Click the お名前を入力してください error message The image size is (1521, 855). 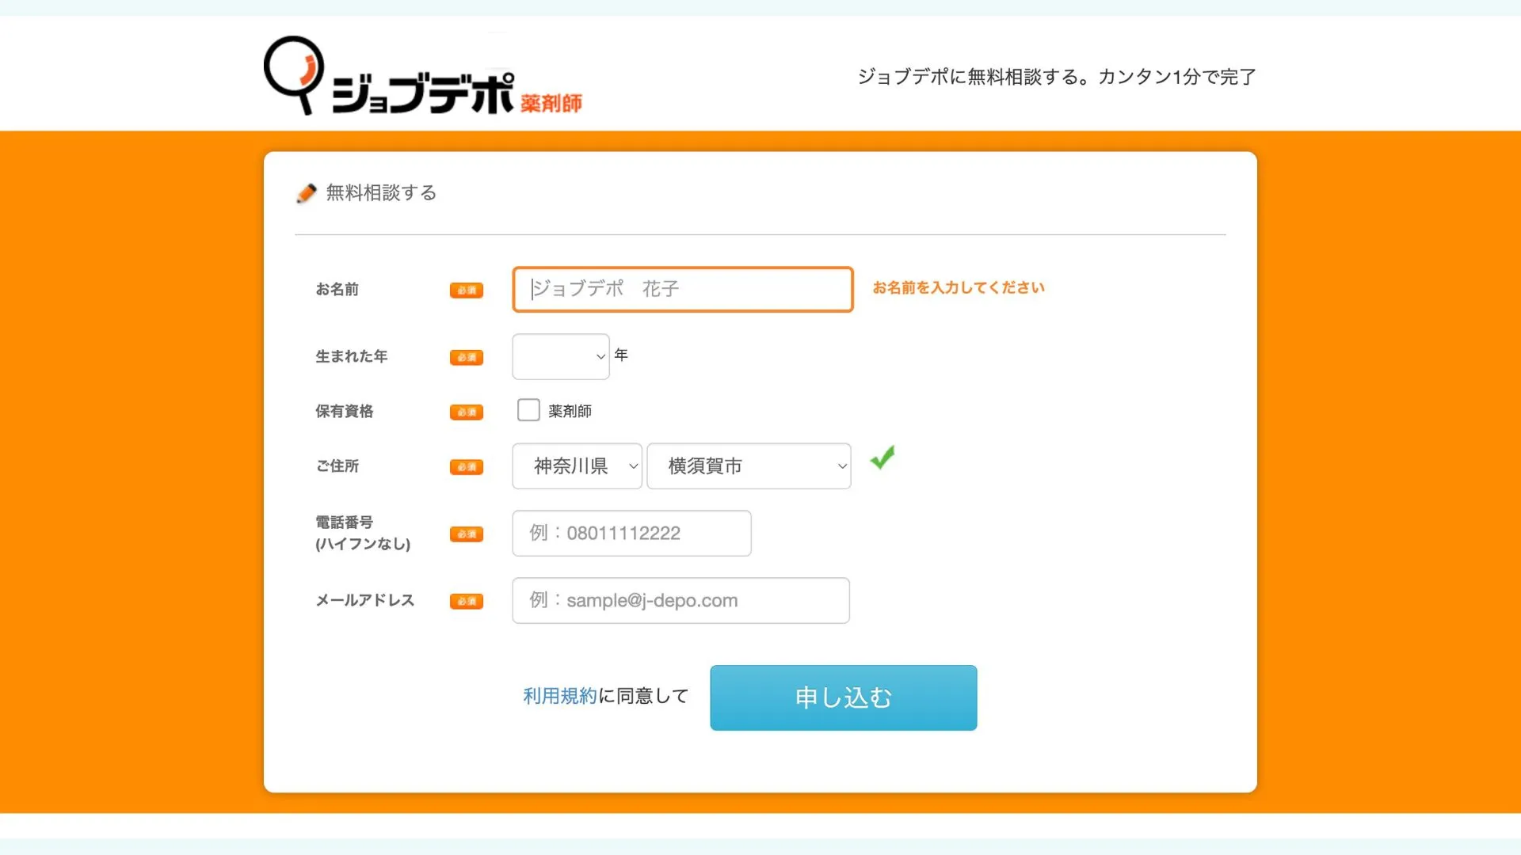(959, 288)
